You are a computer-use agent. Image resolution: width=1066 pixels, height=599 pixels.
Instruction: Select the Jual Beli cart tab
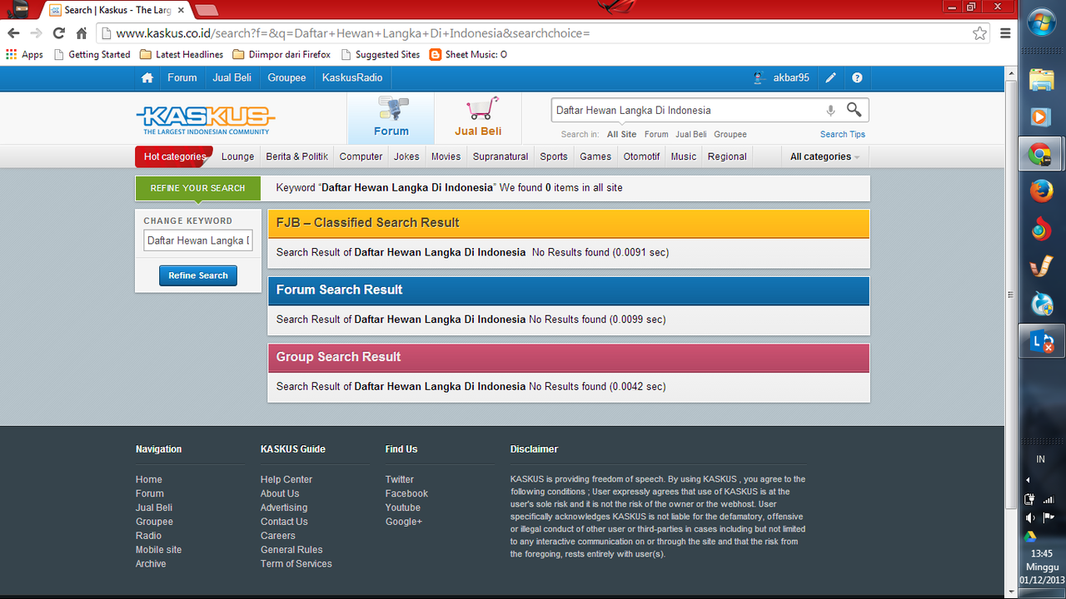point(478,117)
